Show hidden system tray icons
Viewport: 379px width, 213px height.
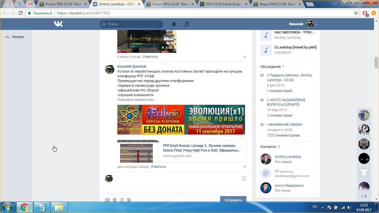pyautogui.click(x=322, y=207)
